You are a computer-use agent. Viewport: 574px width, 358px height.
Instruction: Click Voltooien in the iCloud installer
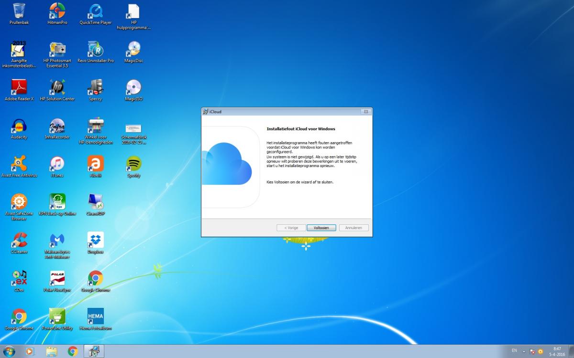[x=321, y=228]
